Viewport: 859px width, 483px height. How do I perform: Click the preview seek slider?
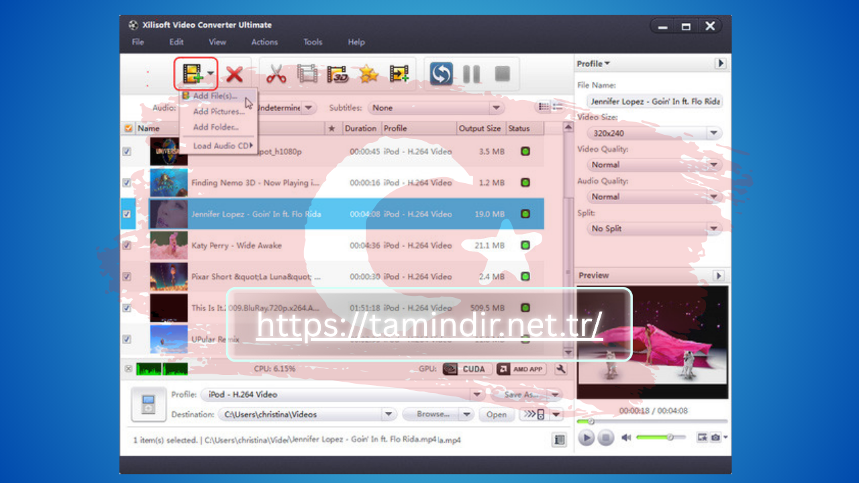coord(652,421)
